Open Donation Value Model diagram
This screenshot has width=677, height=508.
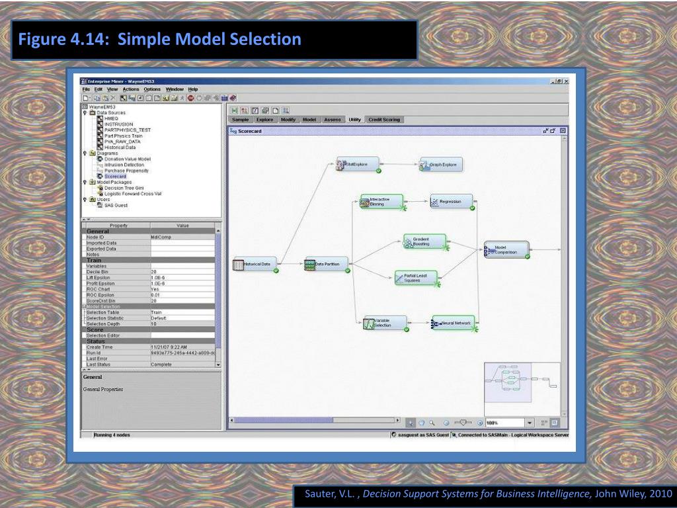(128, 159)
